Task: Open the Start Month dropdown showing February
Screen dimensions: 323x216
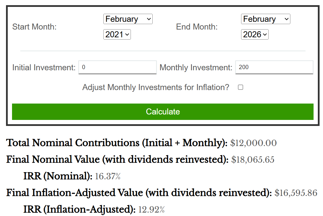Action: [x=128, y=19]
